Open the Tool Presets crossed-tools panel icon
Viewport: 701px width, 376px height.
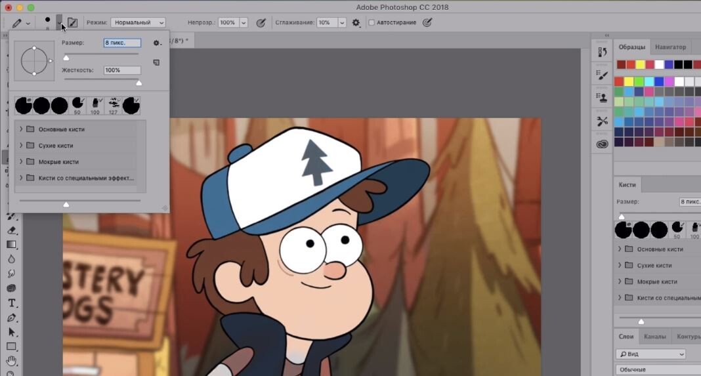602,121
